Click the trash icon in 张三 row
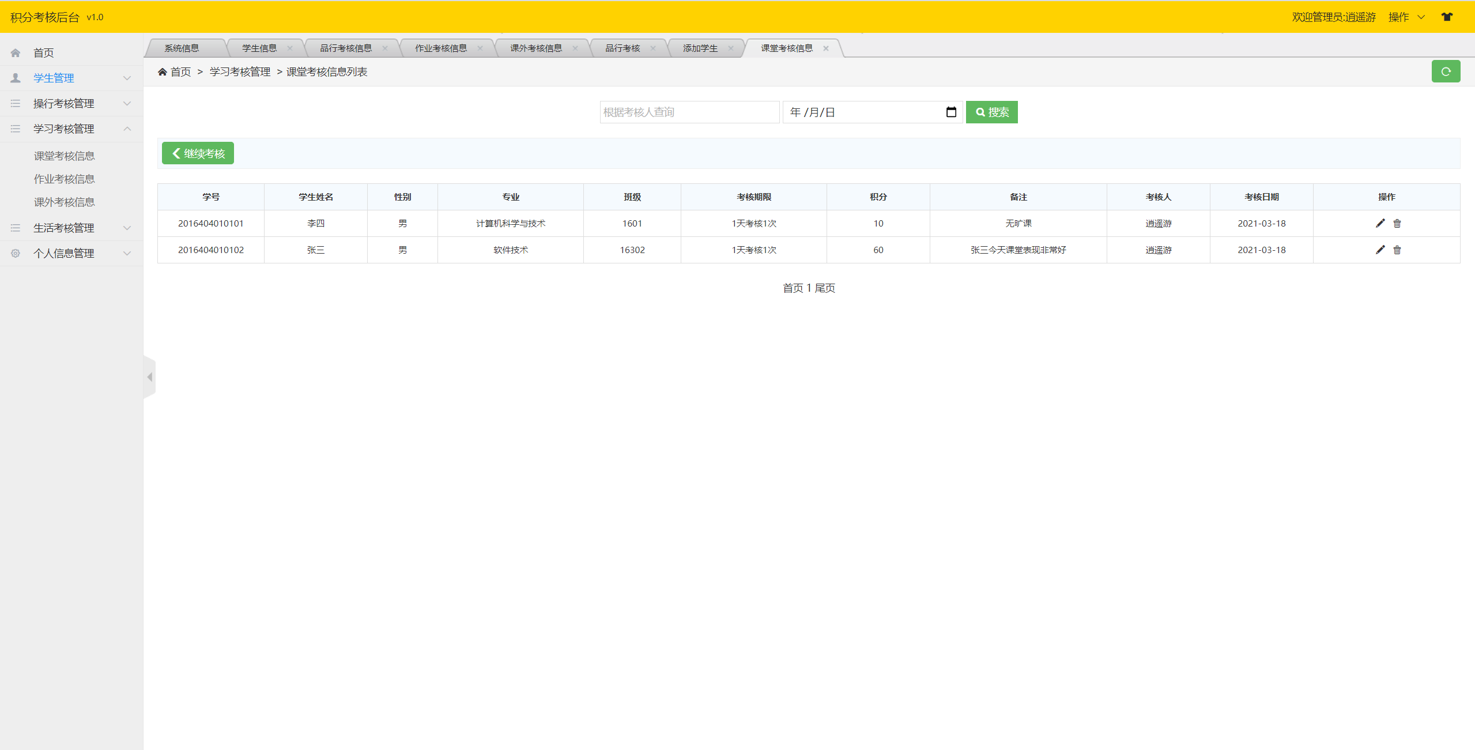 tap(1397, 250)
